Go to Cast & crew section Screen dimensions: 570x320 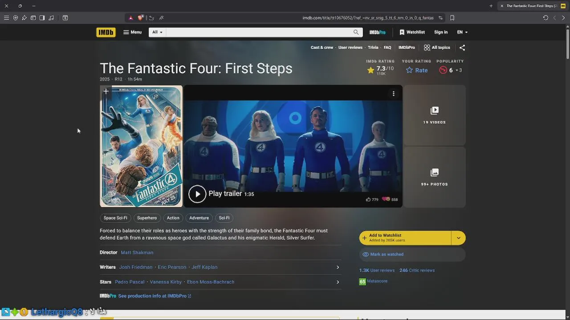tap(322, 48)
